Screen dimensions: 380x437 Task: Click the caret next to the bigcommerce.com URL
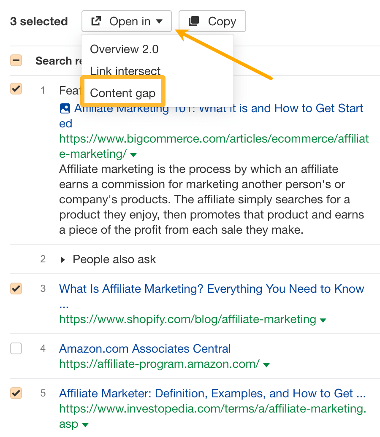pos(133,155)
